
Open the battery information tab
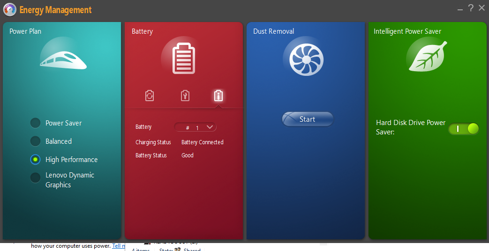[x=218, y=96]
